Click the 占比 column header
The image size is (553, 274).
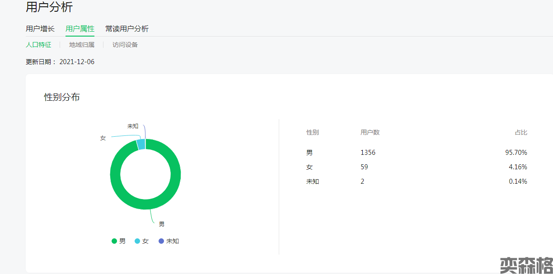point(520,132)
